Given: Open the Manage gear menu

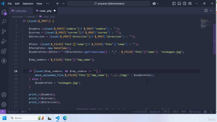Looking at the screenshot, I should [x=4, y=104].
